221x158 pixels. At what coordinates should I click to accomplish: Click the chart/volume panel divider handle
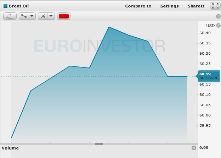pos(99,144)
